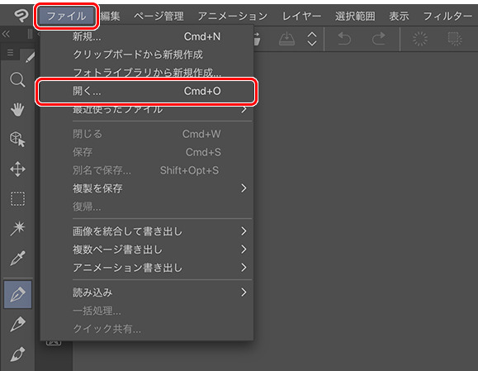Choose 開く... to open a file

147,91
